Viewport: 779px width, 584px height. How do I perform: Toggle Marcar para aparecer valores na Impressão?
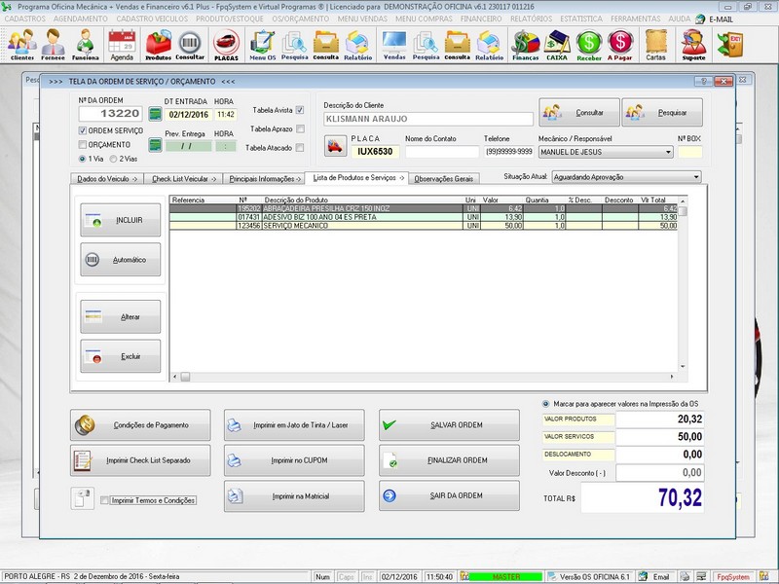[546, 404]
